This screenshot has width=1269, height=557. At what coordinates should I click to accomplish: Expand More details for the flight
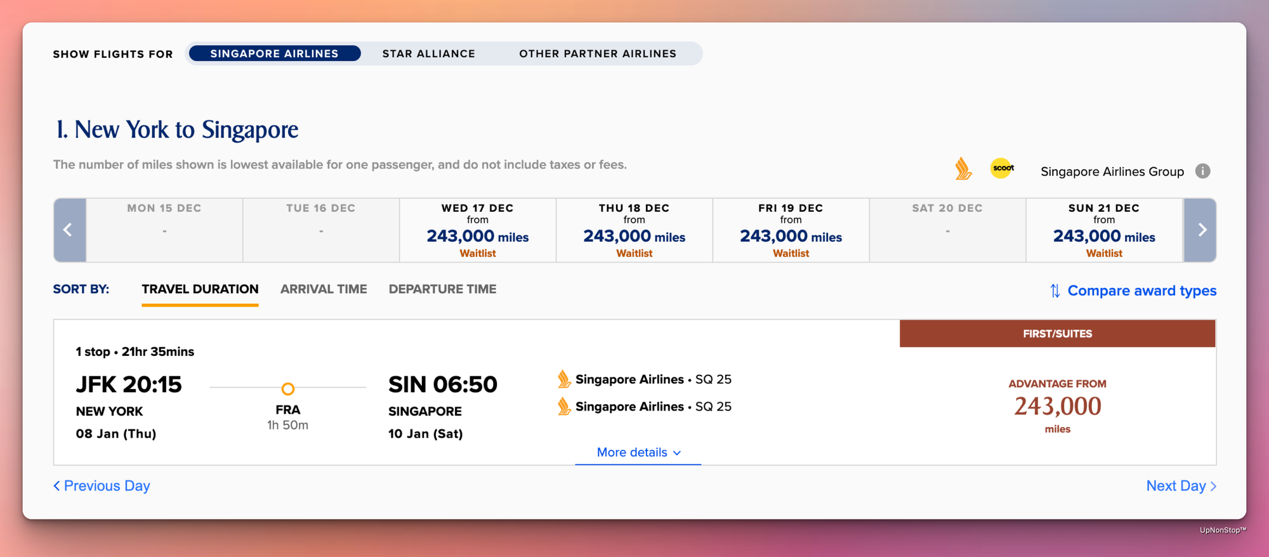pyautogui.click(x=638, y=452)
